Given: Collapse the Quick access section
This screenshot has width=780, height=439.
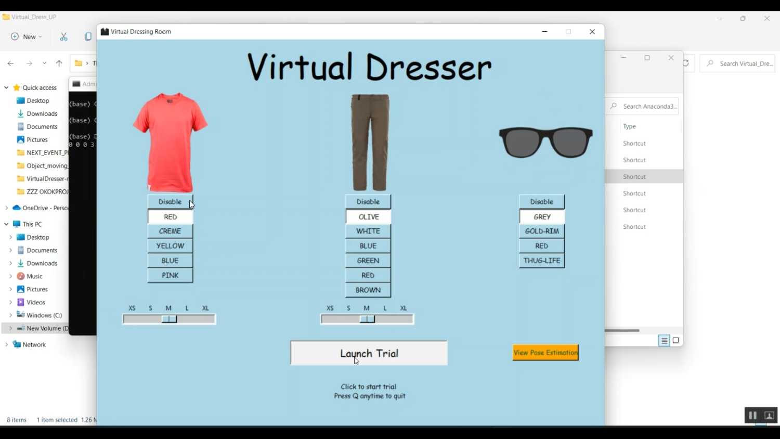Looking at the screenshot, I should coord(6,88).
